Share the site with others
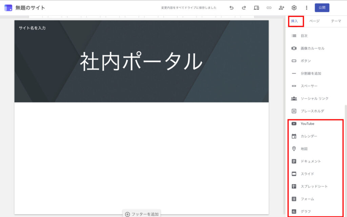Image resolution: width=347 pixels, height=217 pixels. [281, 8]
